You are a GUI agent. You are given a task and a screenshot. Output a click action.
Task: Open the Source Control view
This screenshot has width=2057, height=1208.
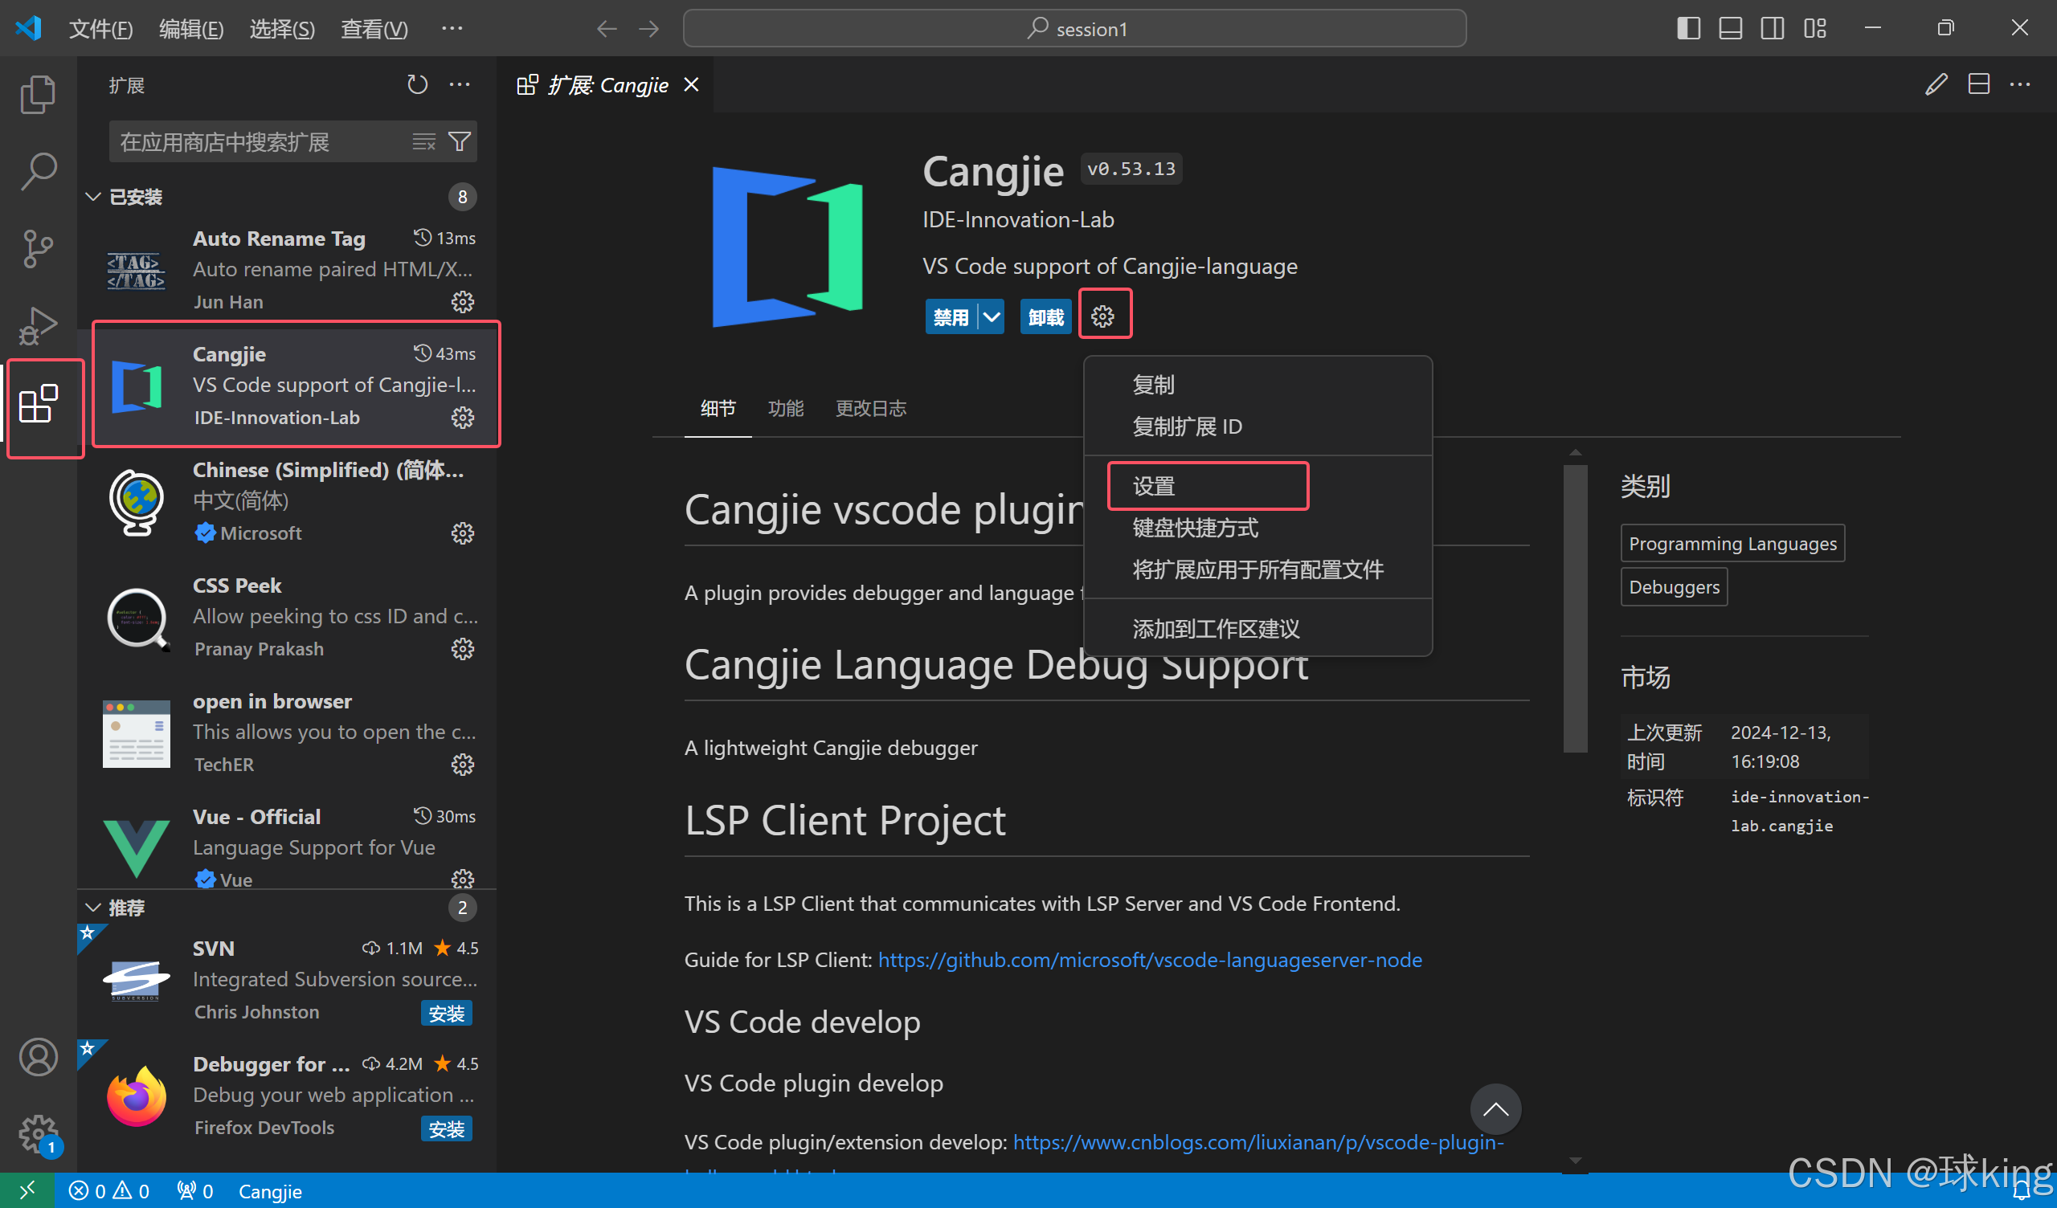pyautogui.click(x=38, y=248)
